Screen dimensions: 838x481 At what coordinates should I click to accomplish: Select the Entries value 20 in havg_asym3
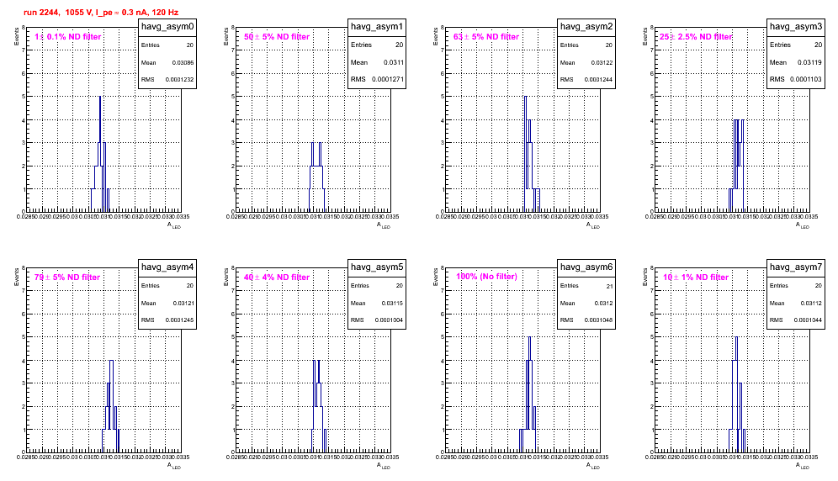click(819, 45)
